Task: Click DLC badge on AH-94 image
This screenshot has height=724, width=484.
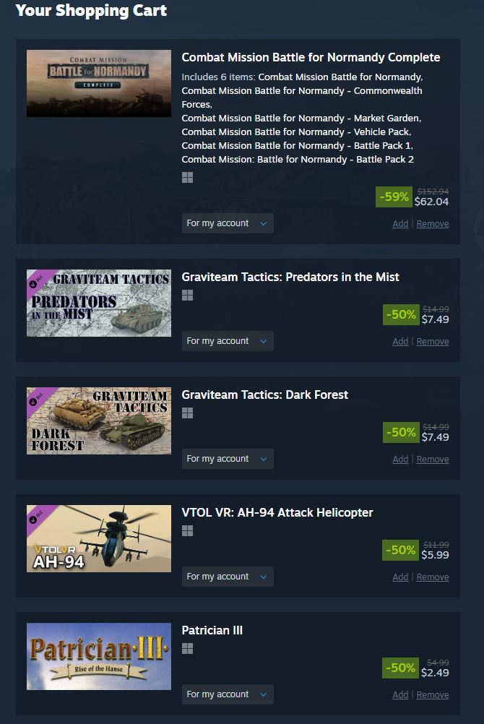Action: 37,515
